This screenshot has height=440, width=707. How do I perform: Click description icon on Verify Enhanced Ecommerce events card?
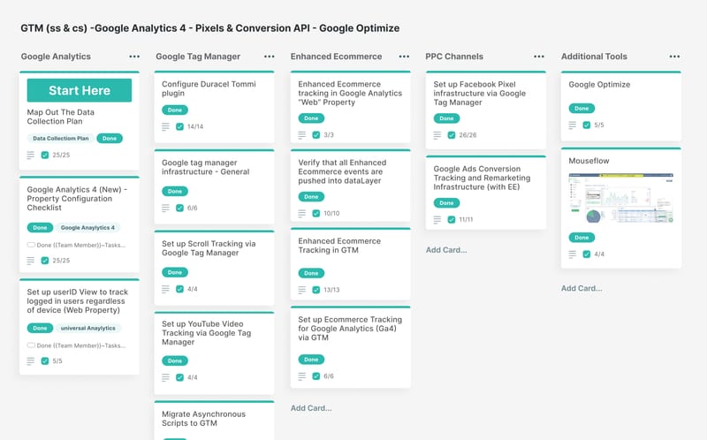(301, 213)
